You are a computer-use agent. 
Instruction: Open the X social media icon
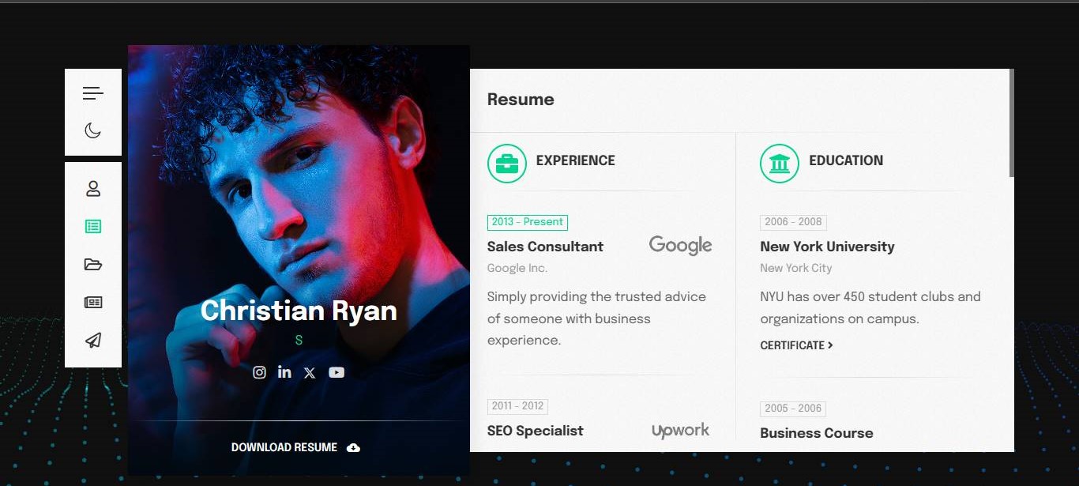coord(310,372)
